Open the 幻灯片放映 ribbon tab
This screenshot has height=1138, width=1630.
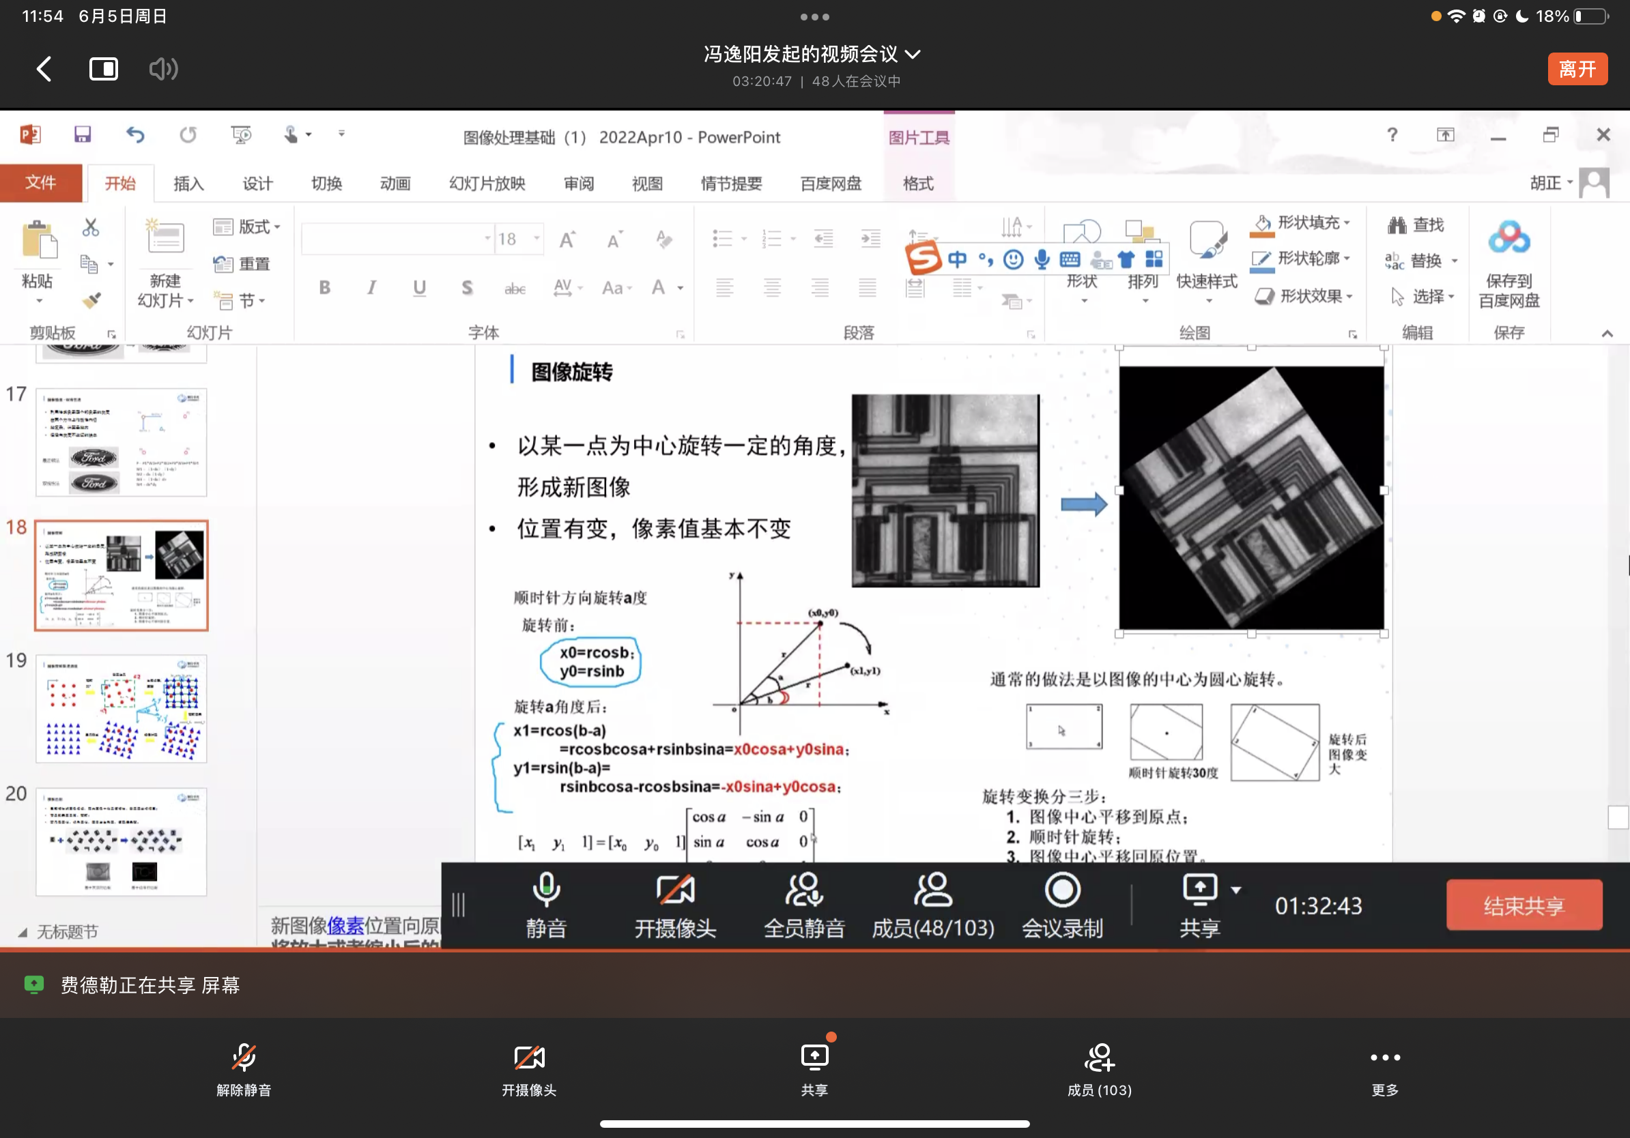pos(487,184)
